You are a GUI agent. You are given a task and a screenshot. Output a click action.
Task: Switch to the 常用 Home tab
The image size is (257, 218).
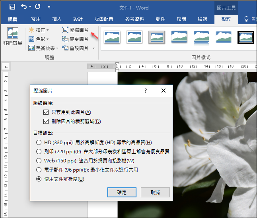(36, 19)
